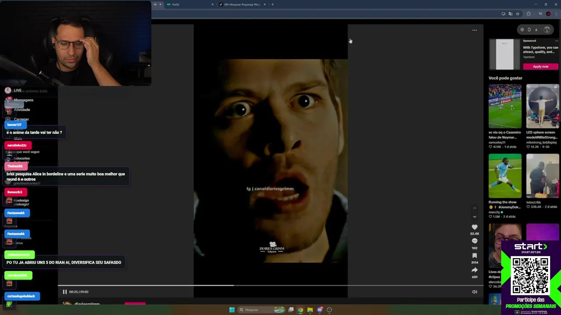Viewport: 561px width, 315px height.
Task: Click the LIVE sidebar item
Action: pyautogui.click(x=18, y=91)
